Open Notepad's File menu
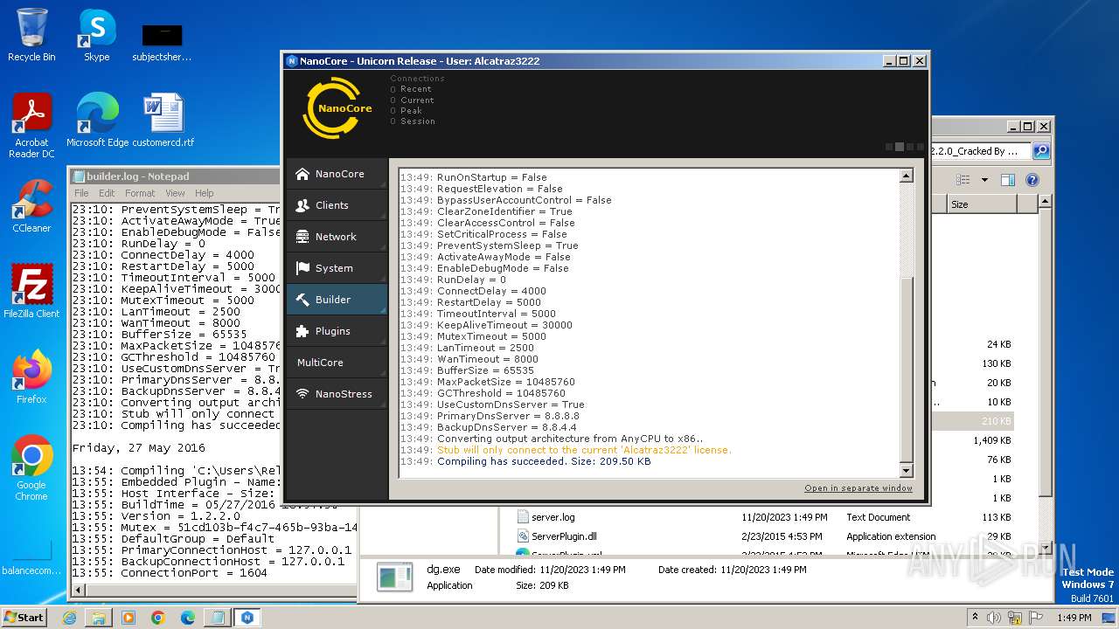Viewport: 1119px width, 629px height. [81, 193]
